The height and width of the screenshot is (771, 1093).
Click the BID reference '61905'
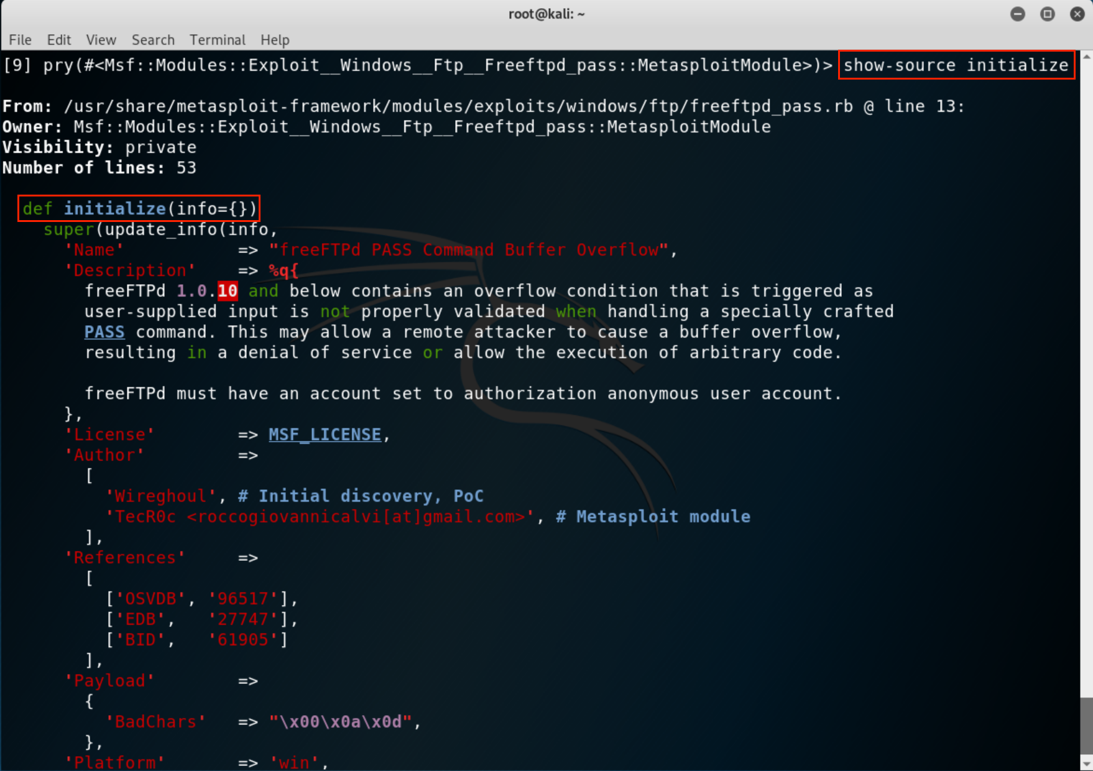[243, 639]
